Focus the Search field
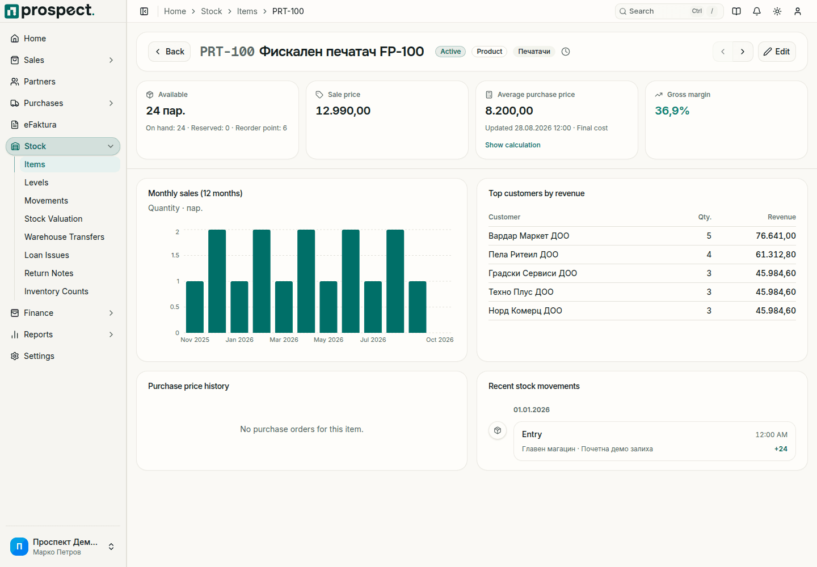The width and height of the screenshot is (817, 567). 669,11
